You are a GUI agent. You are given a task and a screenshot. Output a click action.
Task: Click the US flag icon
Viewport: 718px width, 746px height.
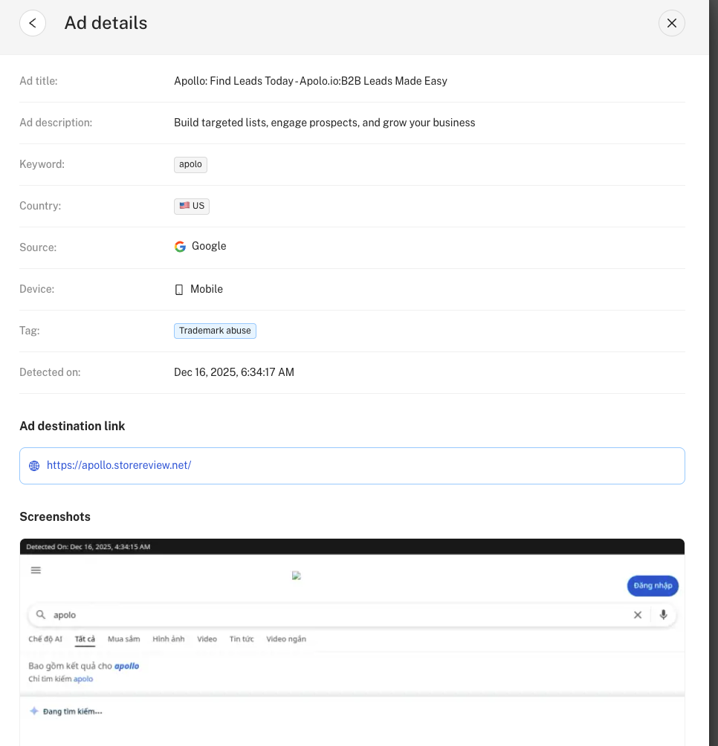(x=184, y=206)
